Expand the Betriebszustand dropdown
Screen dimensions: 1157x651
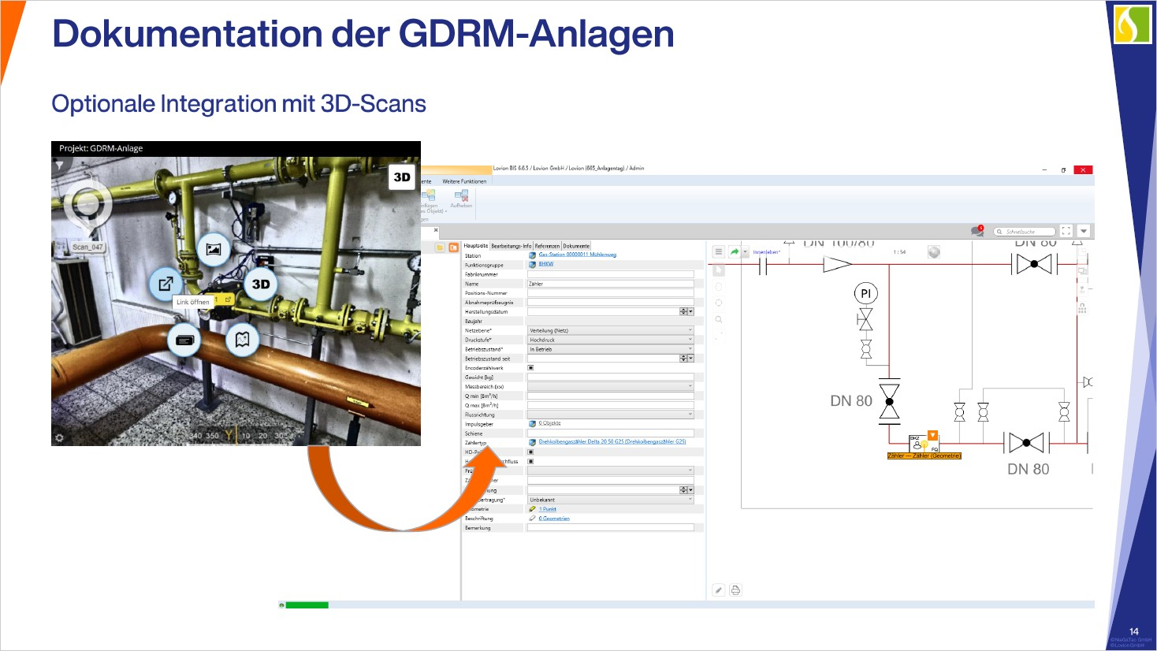click(x=690, y=349)
